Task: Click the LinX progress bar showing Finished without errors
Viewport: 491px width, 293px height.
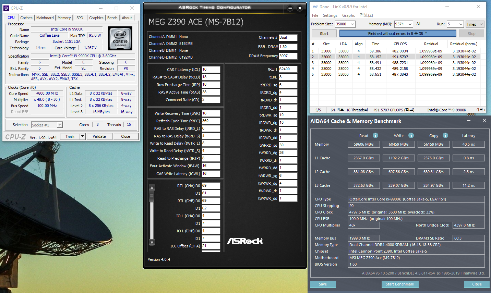Action: pos(398,34)
